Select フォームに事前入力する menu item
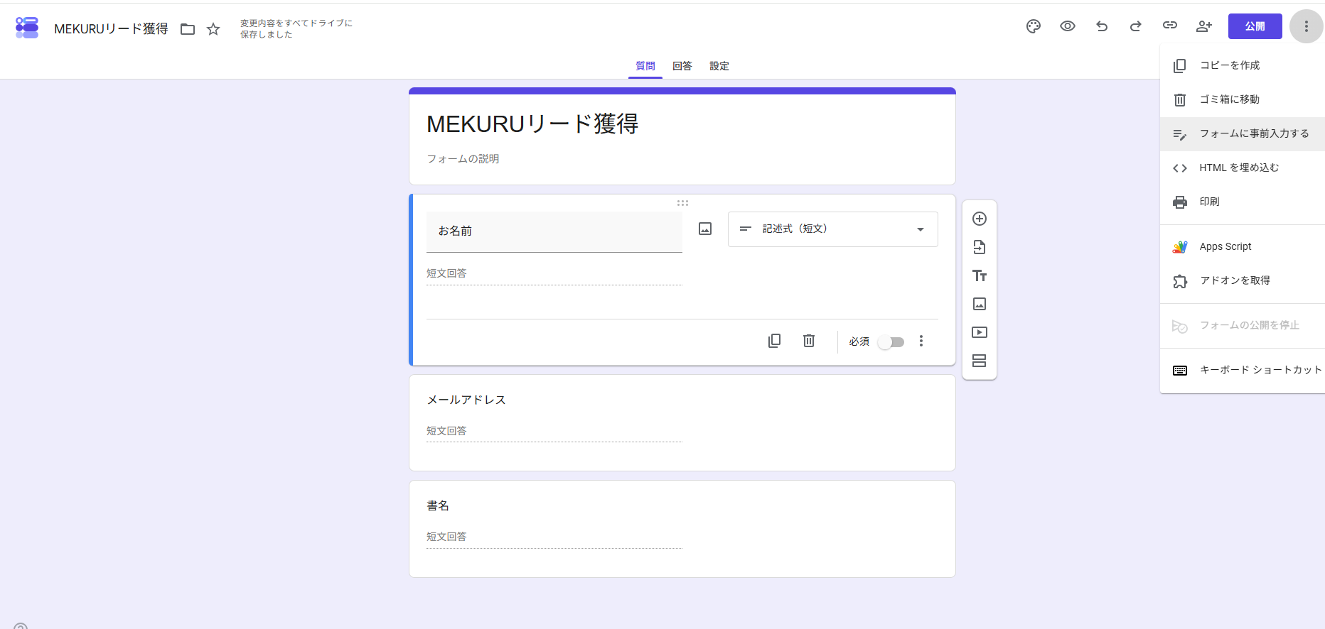The height and width of the screenshot is (629, 1325). point(1243,133)
